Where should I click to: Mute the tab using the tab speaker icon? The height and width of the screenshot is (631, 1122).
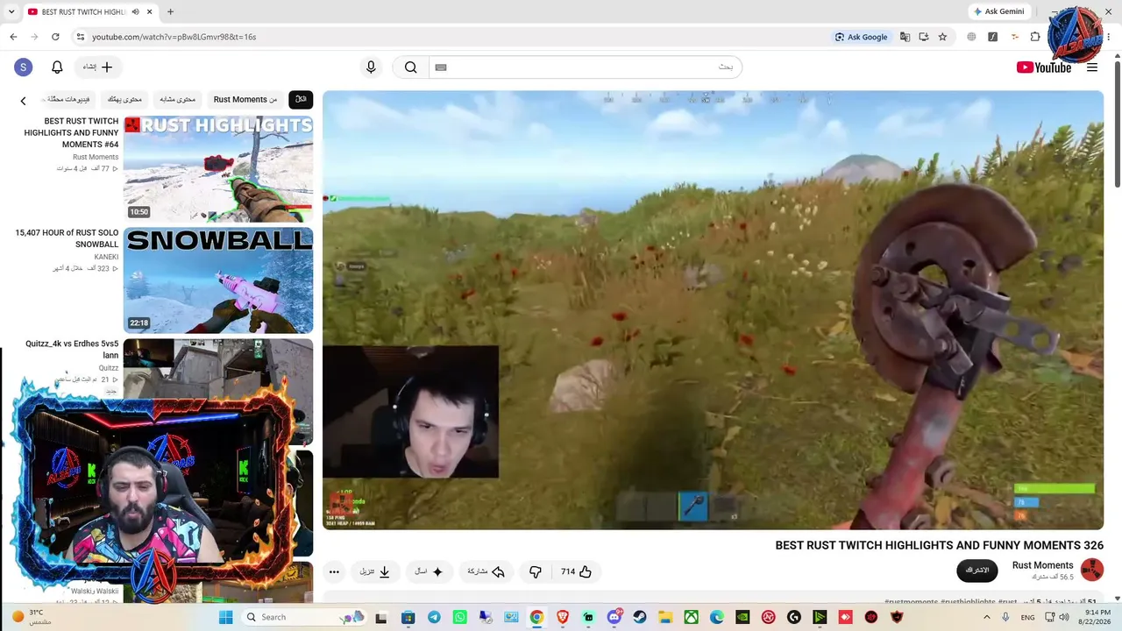point(135,12)
